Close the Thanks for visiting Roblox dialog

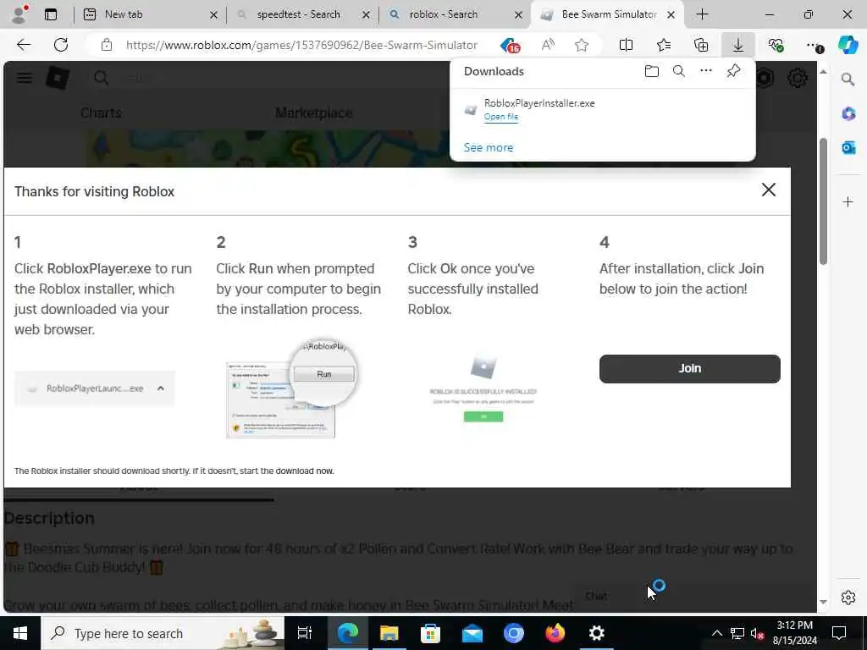(769, 190)
